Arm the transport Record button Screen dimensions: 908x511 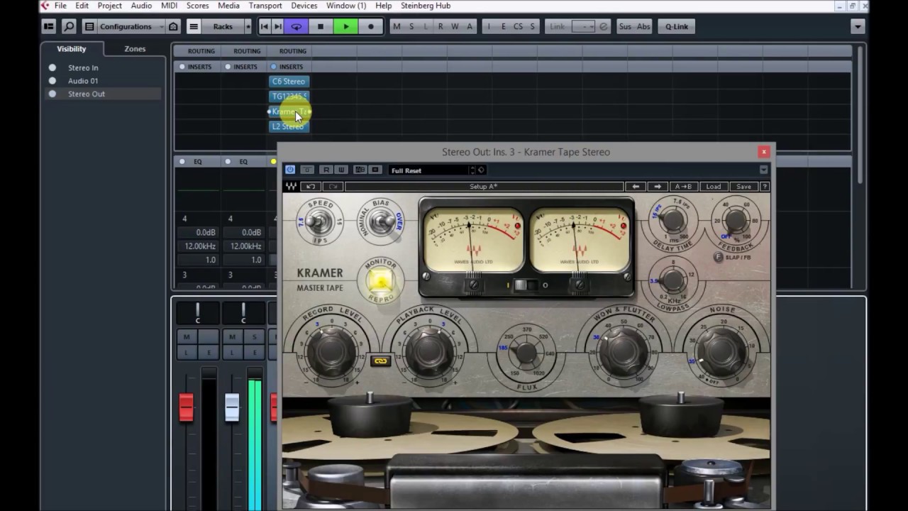(x=370, y=26)
